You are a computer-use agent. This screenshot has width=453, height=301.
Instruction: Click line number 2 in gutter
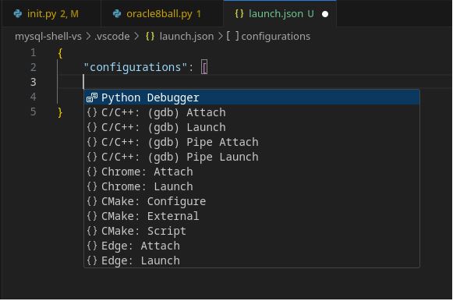pos(34,67)
